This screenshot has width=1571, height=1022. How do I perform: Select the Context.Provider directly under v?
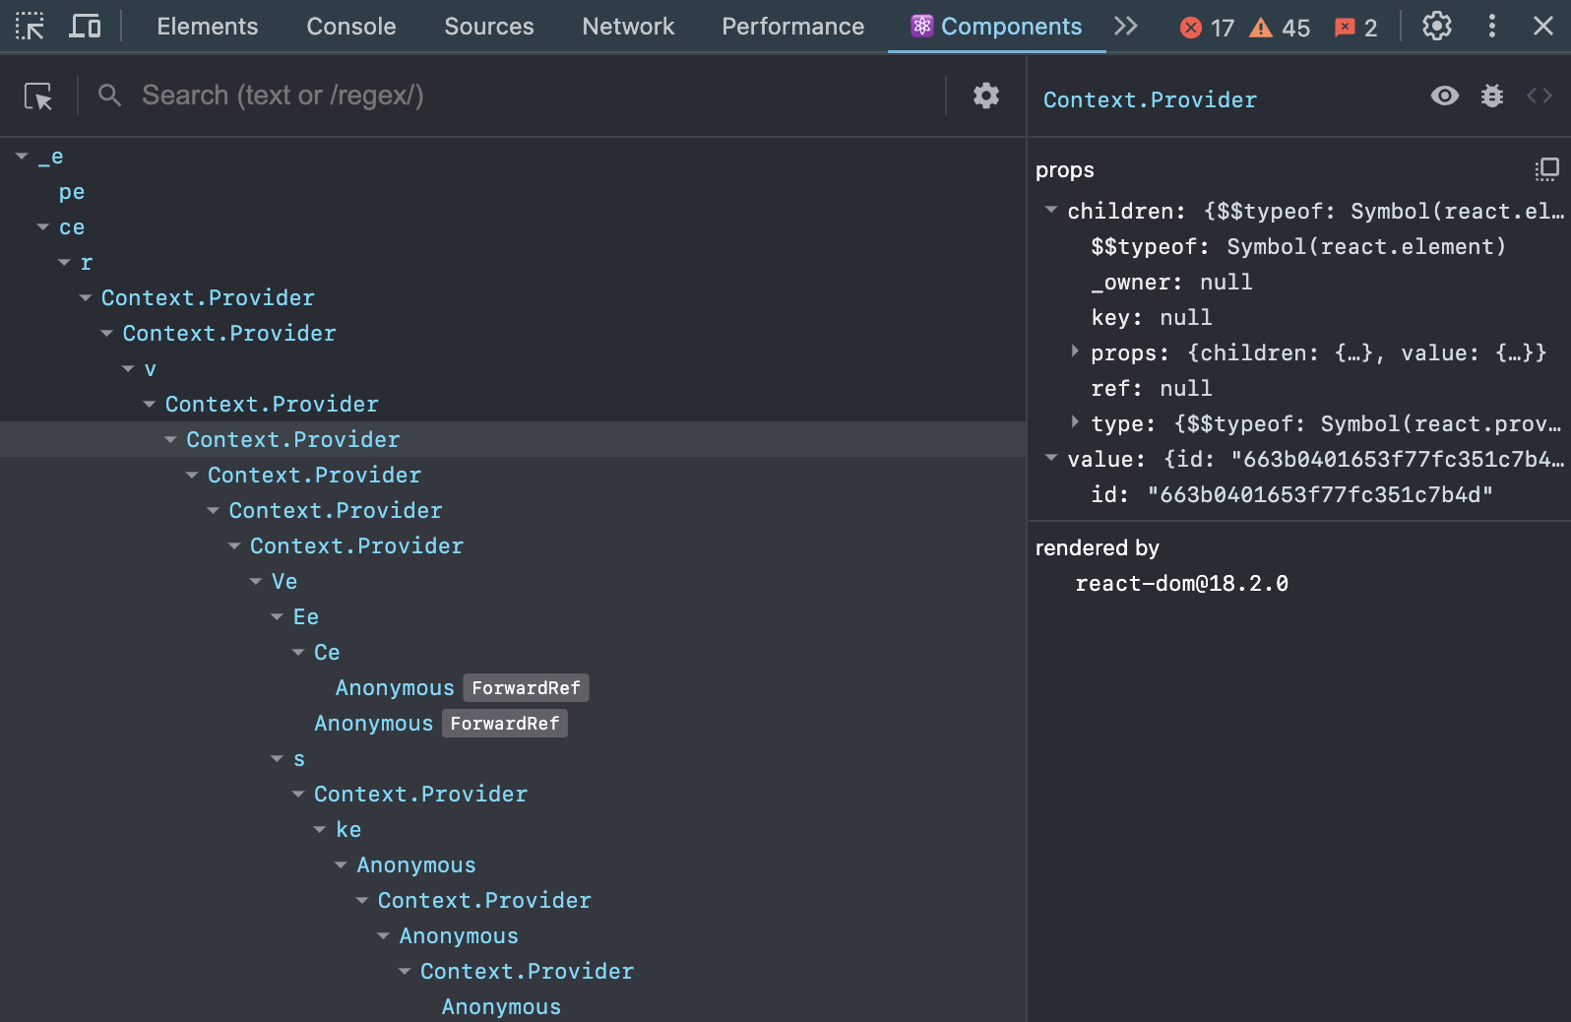(272, 404)
